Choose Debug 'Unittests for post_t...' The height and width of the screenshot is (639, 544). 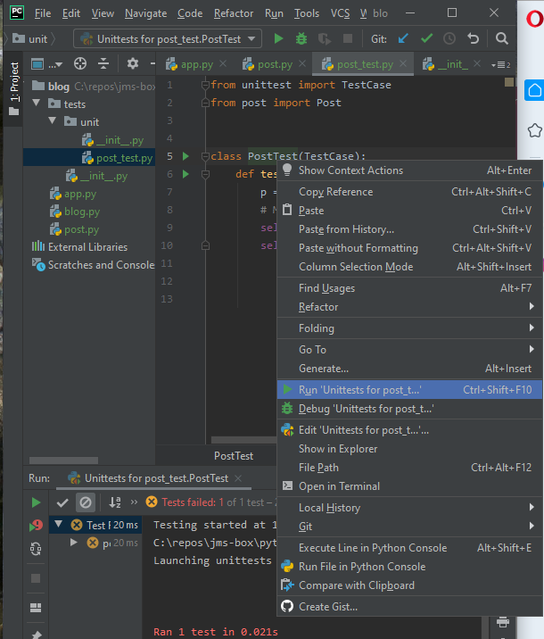coord(409,409)
